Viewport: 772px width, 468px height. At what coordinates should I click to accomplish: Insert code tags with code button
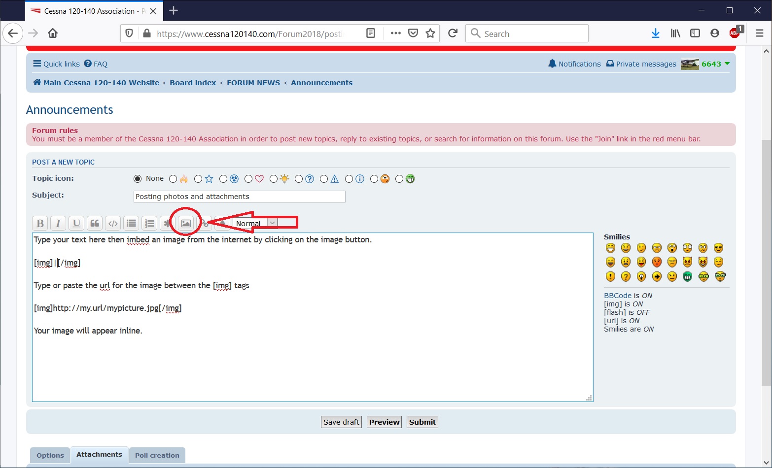[x=113, y=223]
